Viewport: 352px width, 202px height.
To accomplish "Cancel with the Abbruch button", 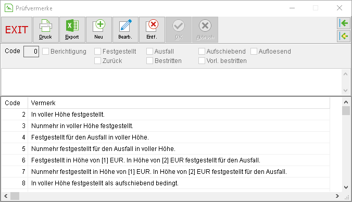I will click(x=205, y=30).
